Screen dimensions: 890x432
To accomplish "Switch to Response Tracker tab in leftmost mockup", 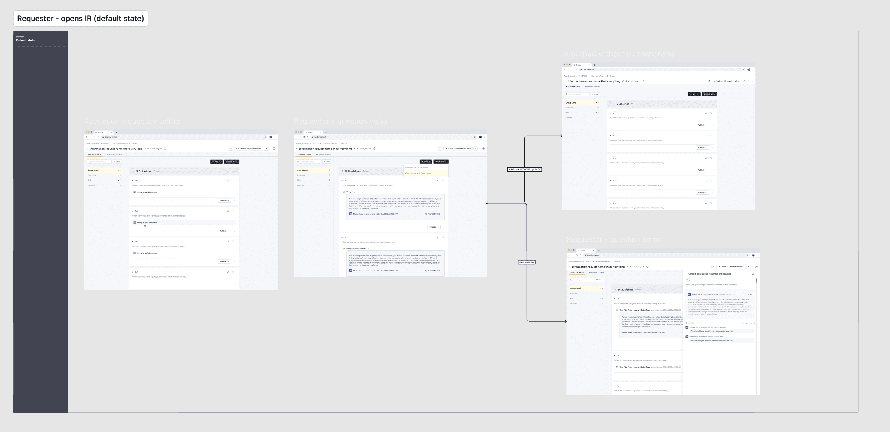I will coord(114,154).
